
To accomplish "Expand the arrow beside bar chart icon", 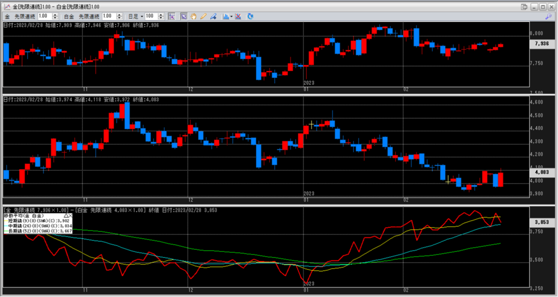I will click(x=232, y=16).
